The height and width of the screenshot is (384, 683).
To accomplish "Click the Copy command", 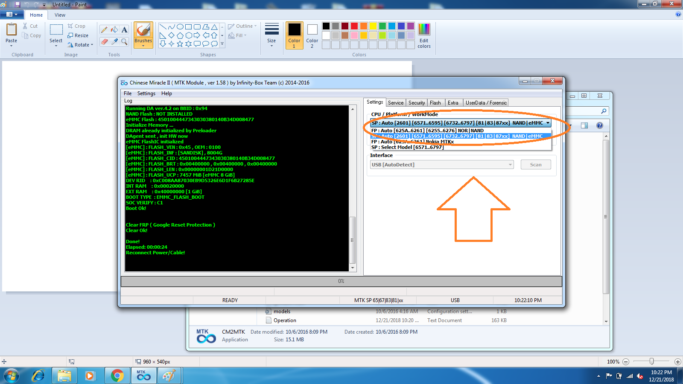I will 32,35.
